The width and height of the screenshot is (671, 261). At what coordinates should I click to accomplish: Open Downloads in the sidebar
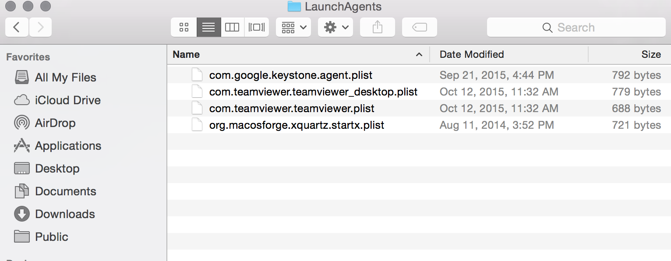pos(65,214)
